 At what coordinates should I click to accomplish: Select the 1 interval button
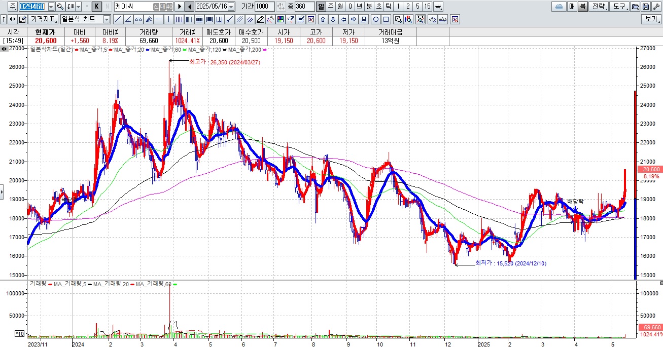[x=398, y=7]
